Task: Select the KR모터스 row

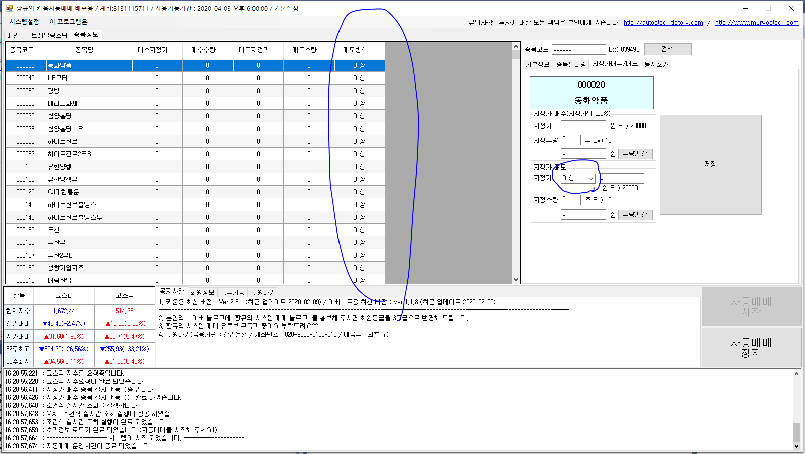Action: coord(195,78)
